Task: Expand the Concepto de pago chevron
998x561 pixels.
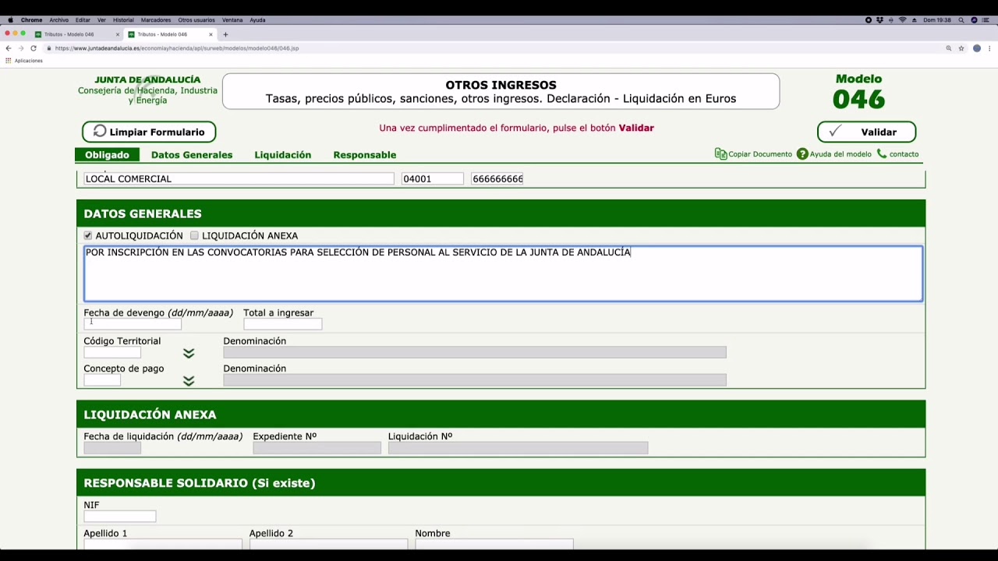Action: coord(189,380)
